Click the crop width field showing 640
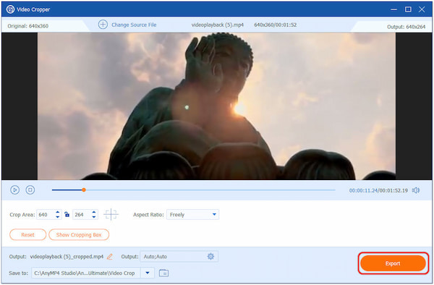The height and width of the screenshot is (285, 434). click(46, 215)
